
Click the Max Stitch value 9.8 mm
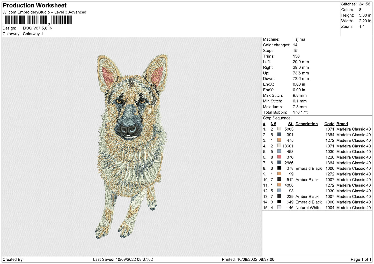click(x=299, y=96)
